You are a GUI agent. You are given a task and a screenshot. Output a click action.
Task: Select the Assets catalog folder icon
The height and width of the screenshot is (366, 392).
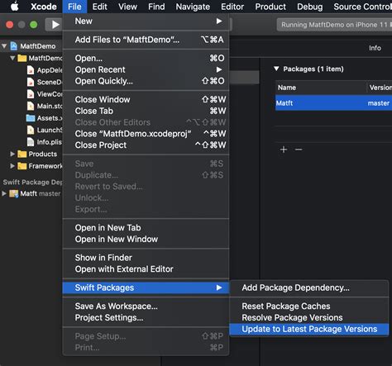tap(31, 118)
